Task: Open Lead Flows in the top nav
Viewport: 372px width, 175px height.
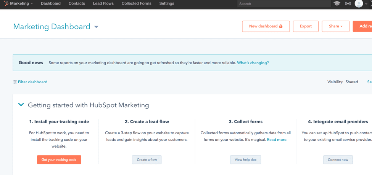Action: point(103,3)
